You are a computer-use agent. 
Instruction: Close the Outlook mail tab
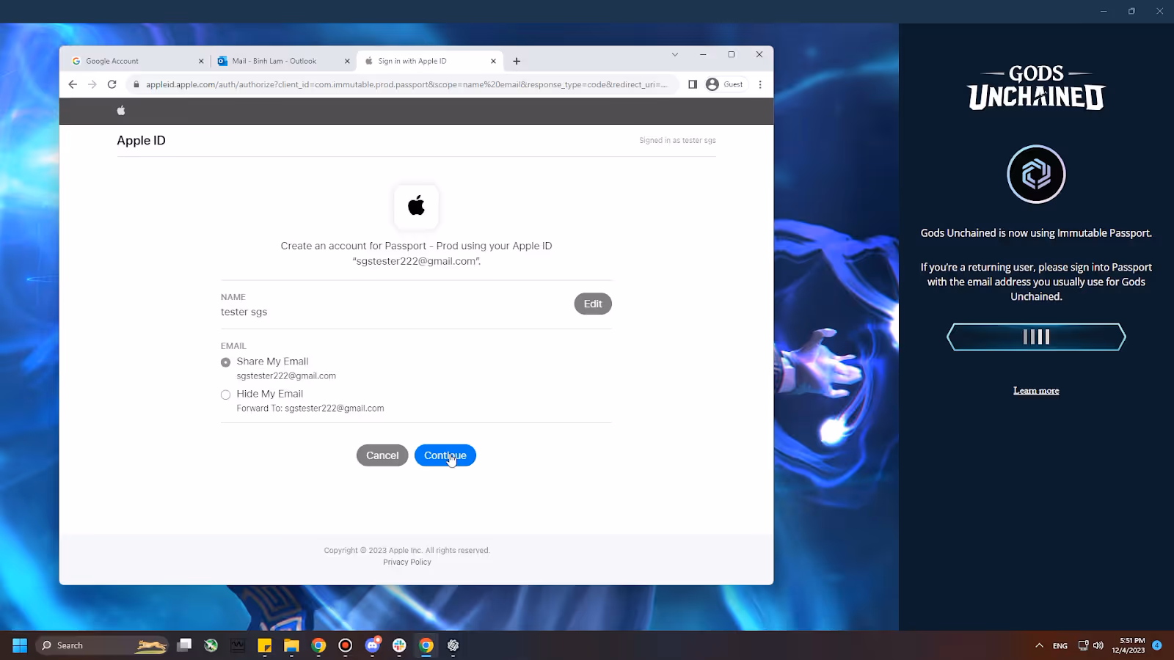click(x=347, y=62)
